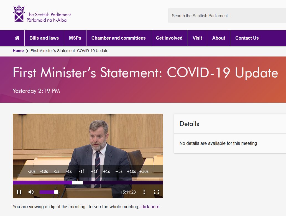The height and width of the screenshot is (216, 286).
Task: Skip forward 30 seconds in the video
Action: pyautogui.click(x=144, y=171)
